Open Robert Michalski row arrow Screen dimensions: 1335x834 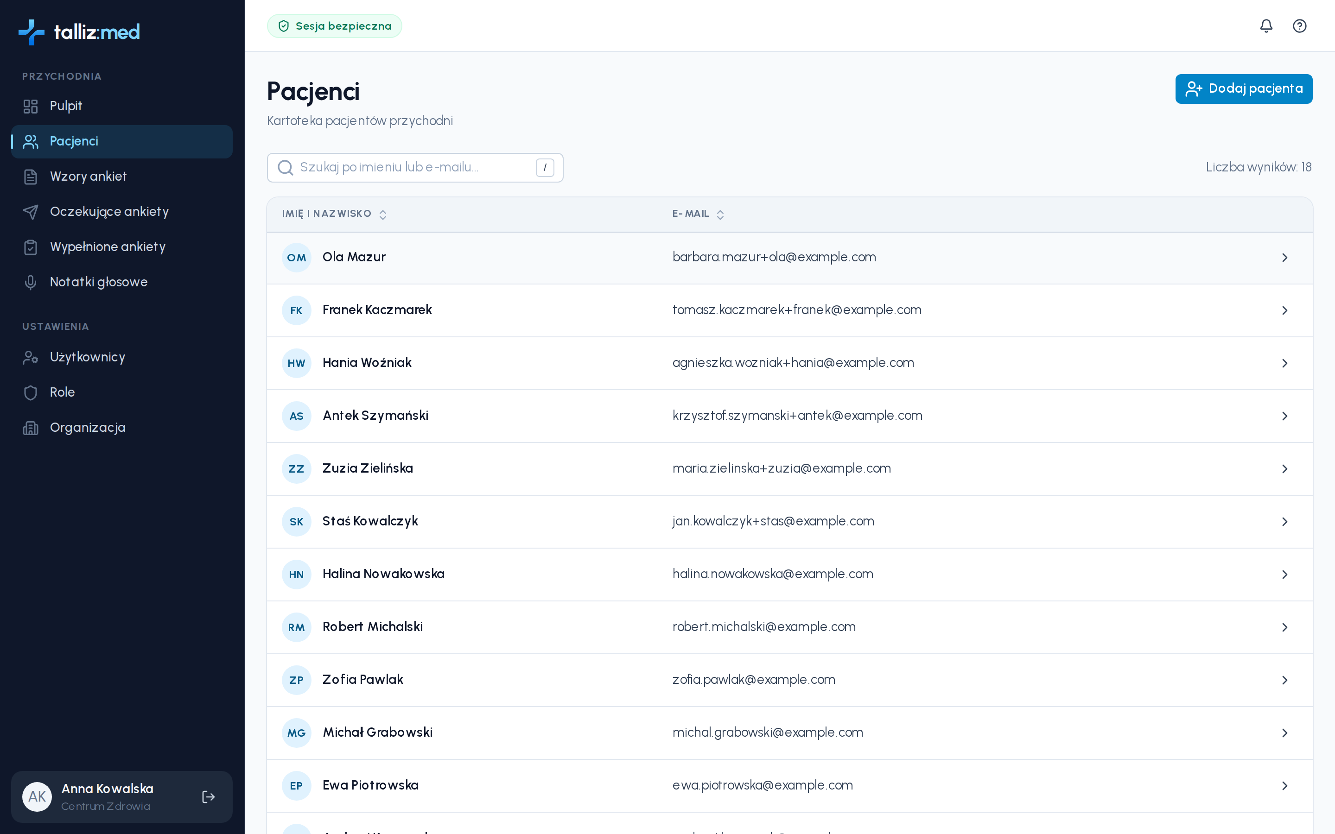coord(1284,627)
